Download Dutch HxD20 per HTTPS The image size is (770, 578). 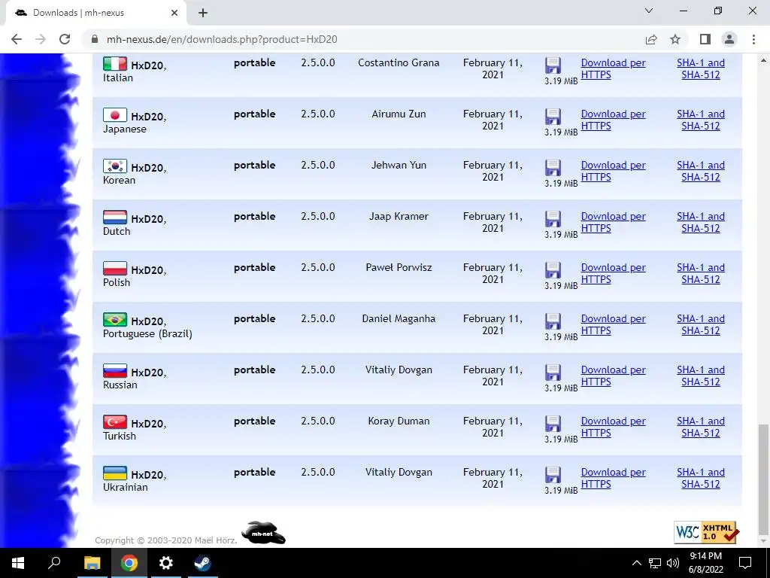614,222
